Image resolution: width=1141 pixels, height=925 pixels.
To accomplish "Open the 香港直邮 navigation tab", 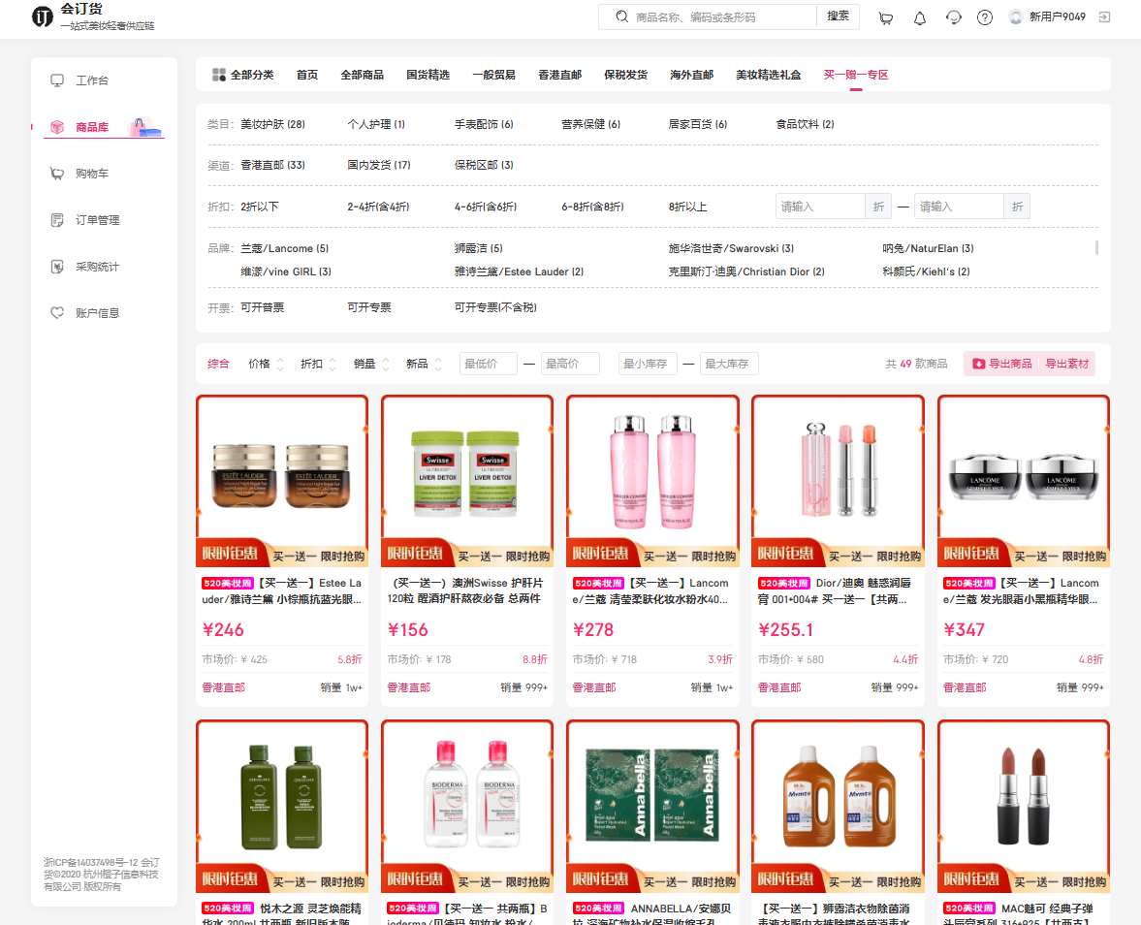I will (560, 75).
